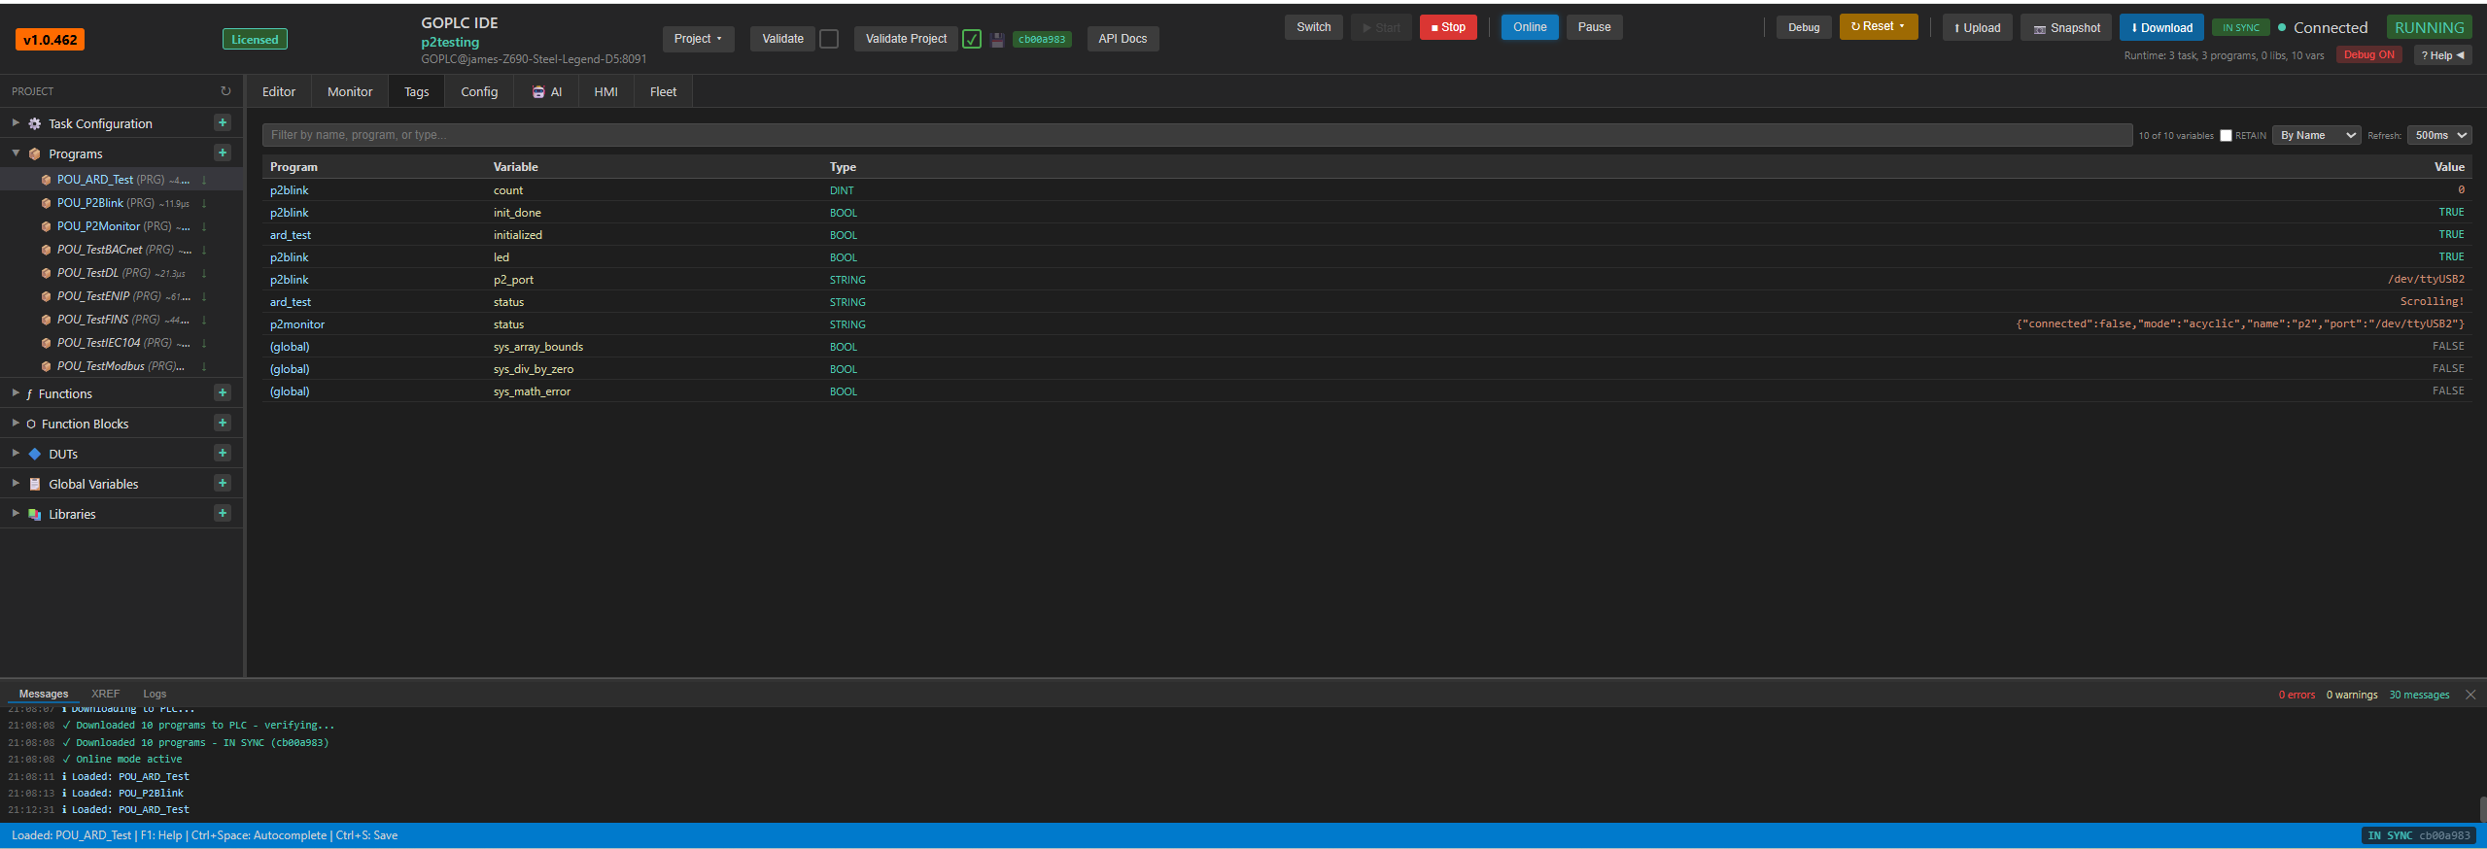Click the Snapshot button
This screenshot has height=849, width=2487.
pyautogui.click(x=2067, y=28)
